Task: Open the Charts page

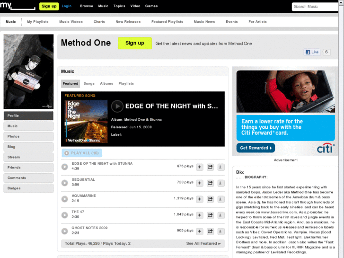Action: [99, 22]
